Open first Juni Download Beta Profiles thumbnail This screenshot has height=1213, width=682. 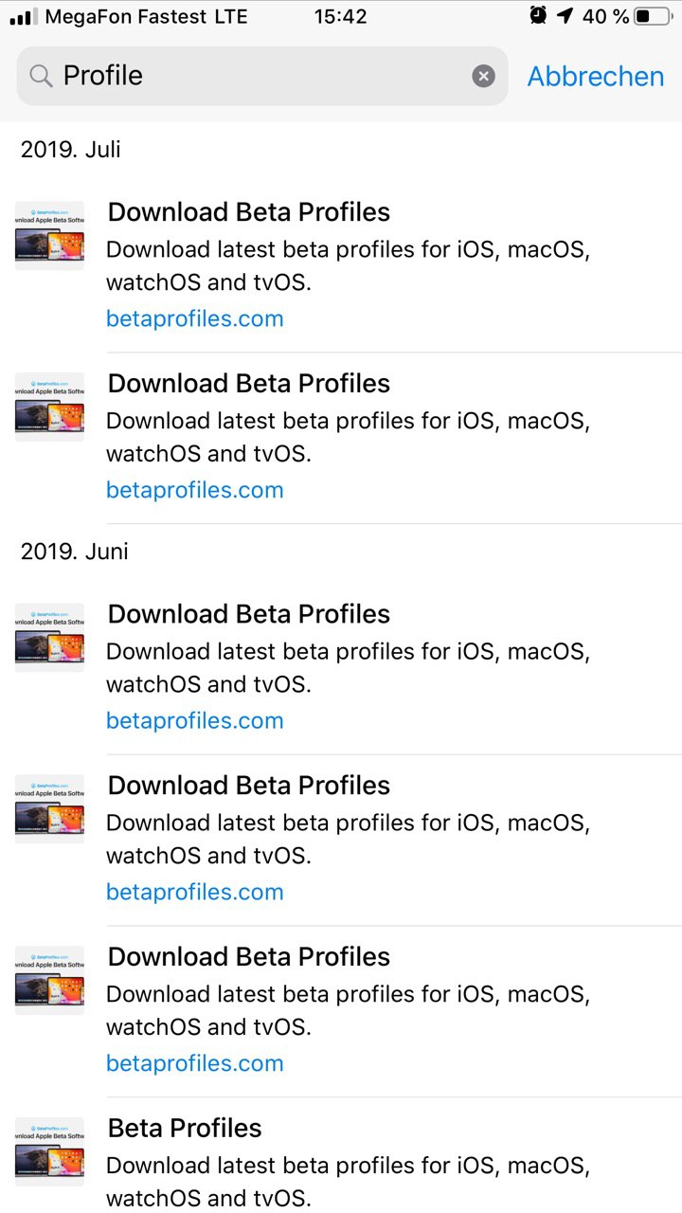tap(49, 637)
